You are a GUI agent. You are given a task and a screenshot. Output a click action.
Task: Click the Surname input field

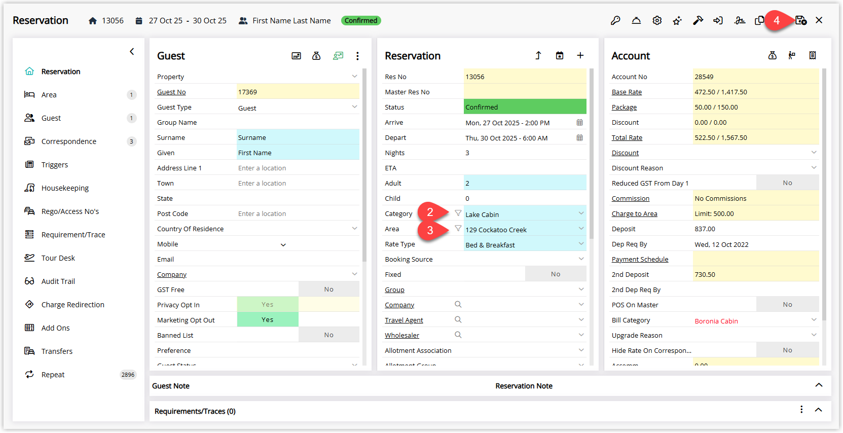point(298,137)
